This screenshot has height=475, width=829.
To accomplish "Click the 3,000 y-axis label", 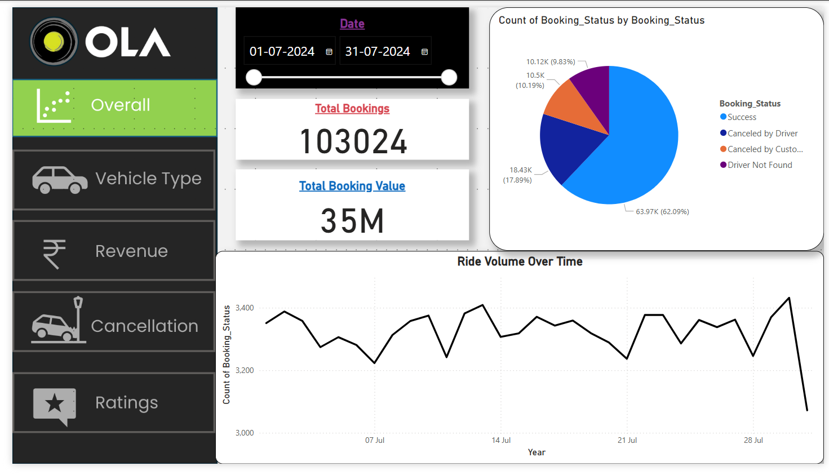I will pos(245,433).
